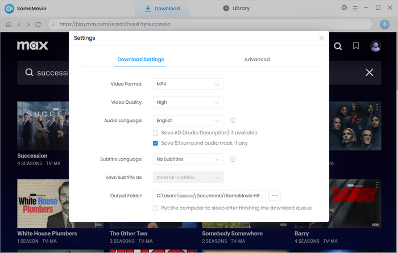The image size is (398, 253).
Task: Enable put computer to sleep checkbox
Action: pyautogui.click(x=156, y=208)
